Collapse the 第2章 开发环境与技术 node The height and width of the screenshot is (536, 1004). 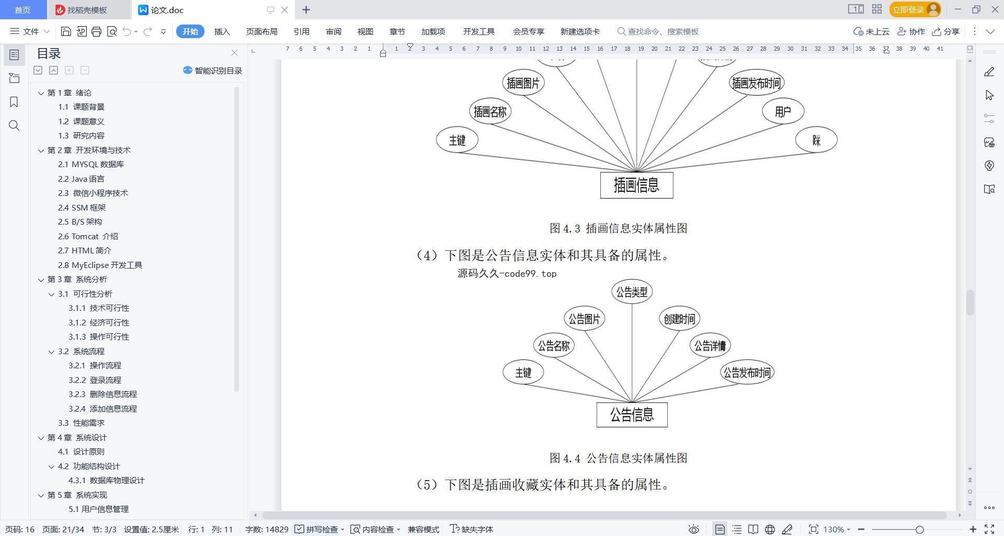pyautogui.click(x=41, y=150)
